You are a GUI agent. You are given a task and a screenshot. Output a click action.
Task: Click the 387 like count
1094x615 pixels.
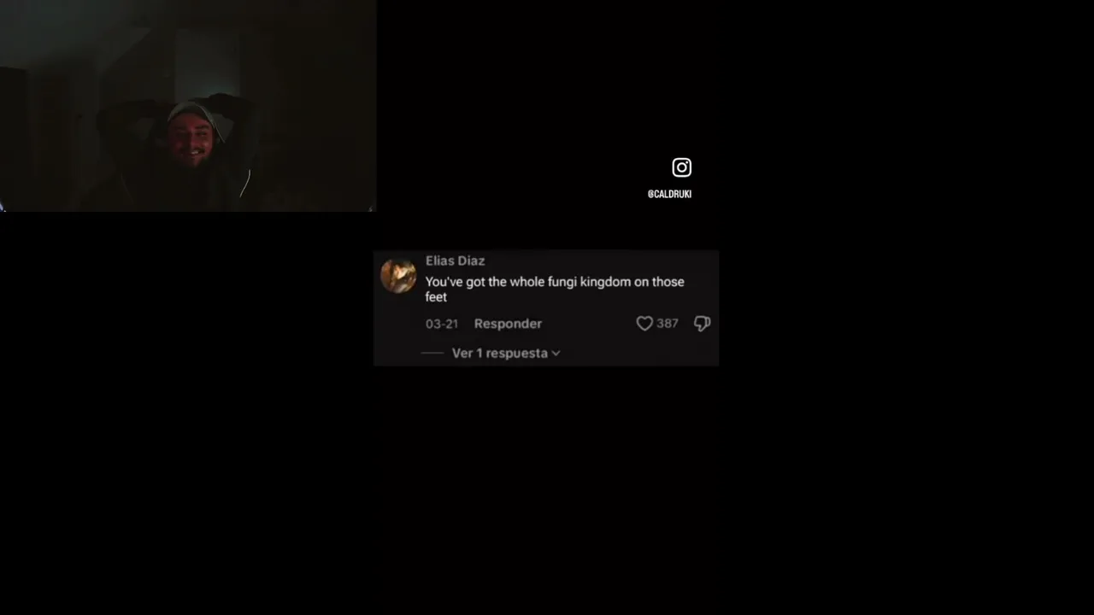[668, 324]
